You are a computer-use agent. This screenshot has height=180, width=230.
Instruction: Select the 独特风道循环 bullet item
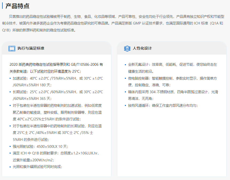pyautogui.click(x=163, y=105)
